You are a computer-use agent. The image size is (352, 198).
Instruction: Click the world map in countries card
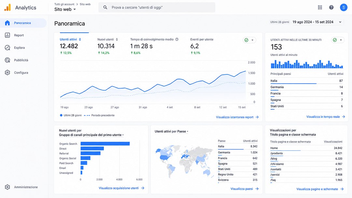tap(184, 161)
